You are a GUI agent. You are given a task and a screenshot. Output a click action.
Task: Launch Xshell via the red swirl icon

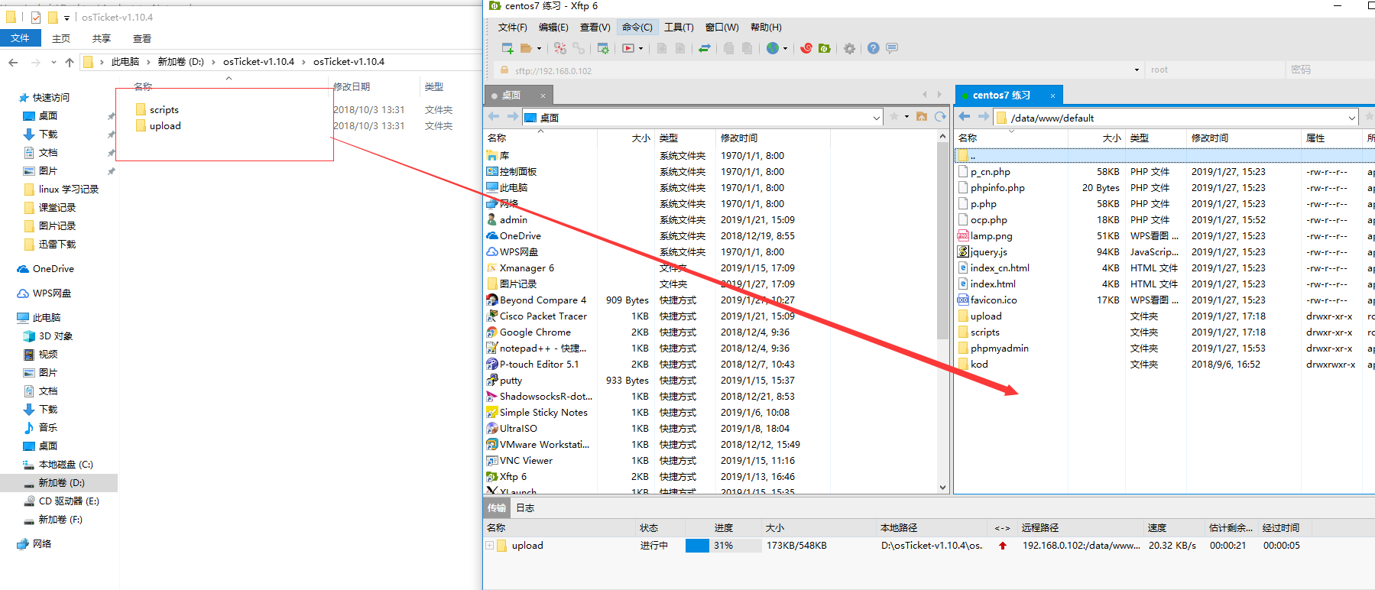click(x=806, y=48)
